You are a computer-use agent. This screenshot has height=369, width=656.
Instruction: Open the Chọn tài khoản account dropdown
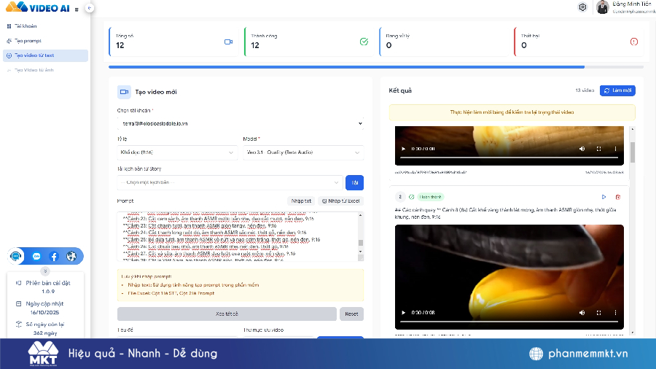(x=240, y=124)
